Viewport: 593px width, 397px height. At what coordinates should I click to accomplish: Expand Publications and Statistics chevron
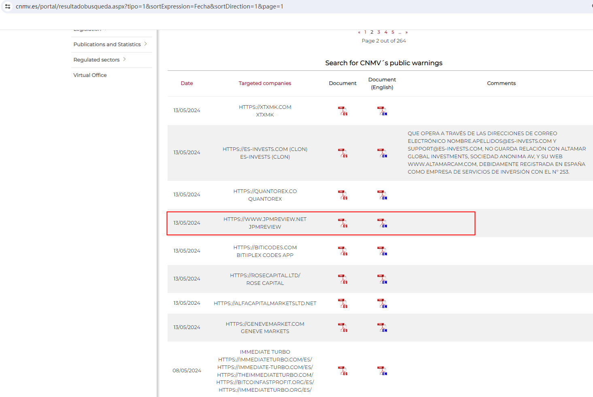point(145,44)
